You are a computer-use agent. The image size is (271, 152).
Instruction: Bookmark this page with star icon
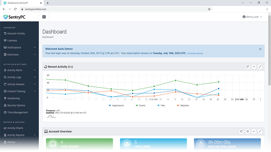click(209, 9)
